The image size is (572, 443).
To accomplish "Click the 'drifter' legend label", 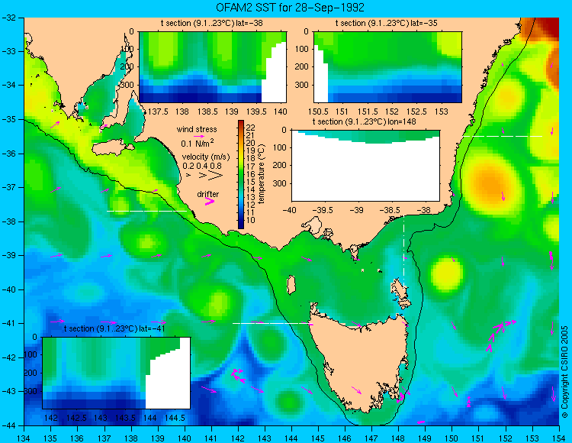I will tap(208, 194).
